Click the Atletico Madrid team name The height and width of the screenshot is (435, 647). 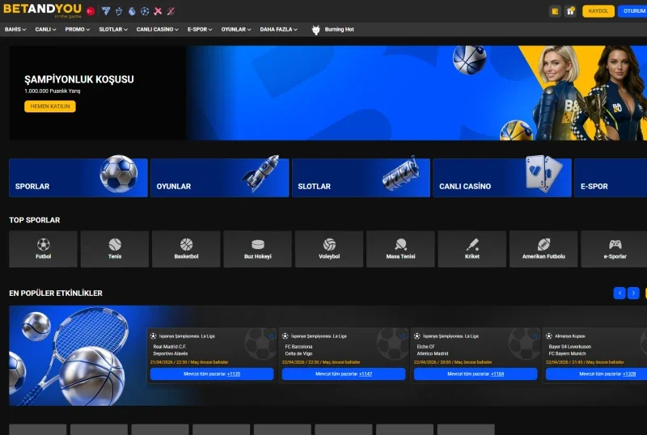click(433, 353)
